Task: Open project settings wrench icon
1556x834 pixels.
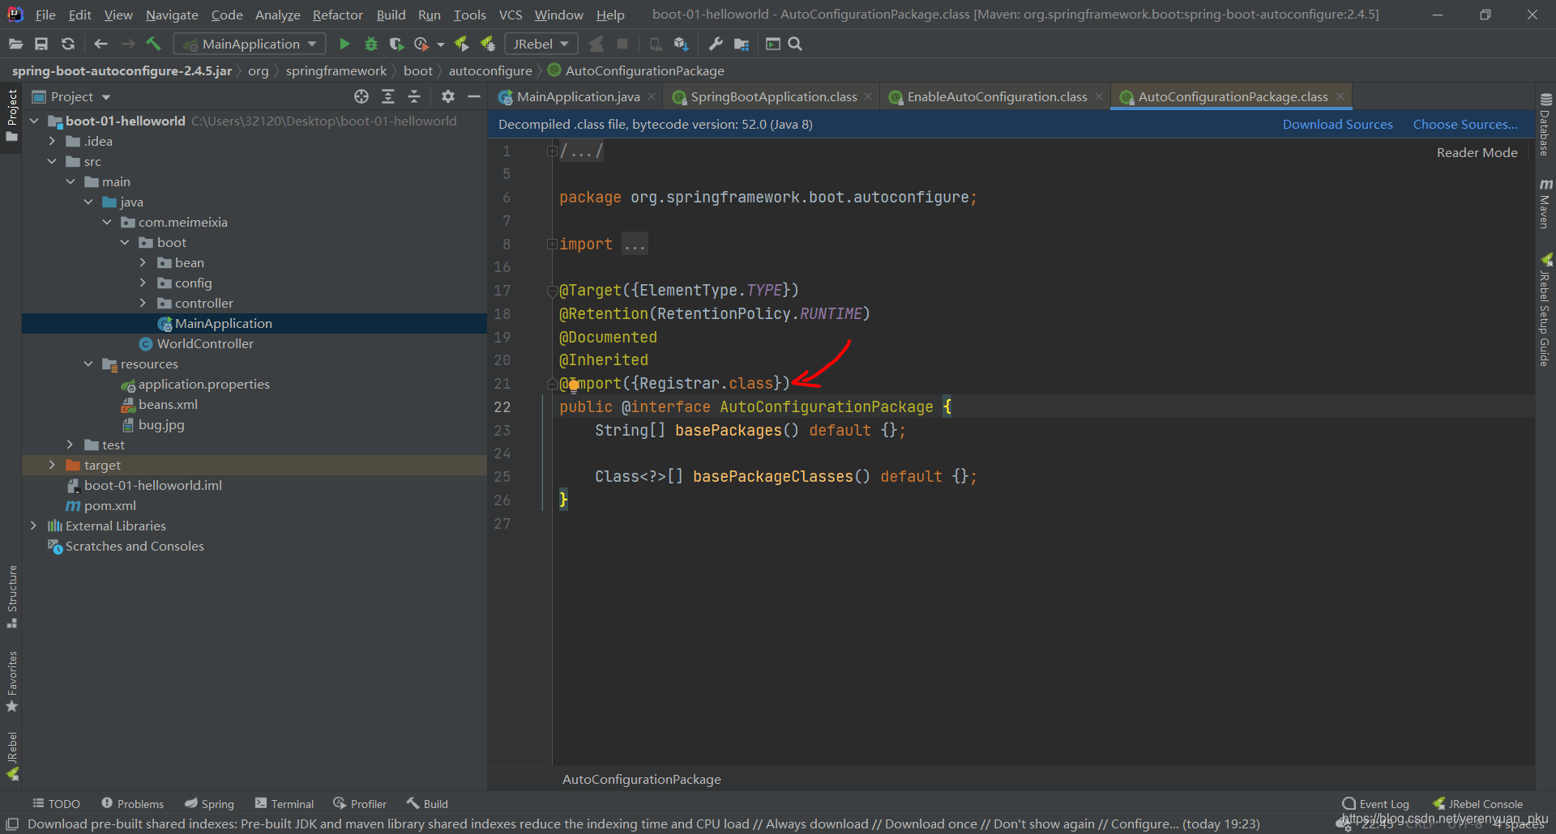Action: point(715,44)
